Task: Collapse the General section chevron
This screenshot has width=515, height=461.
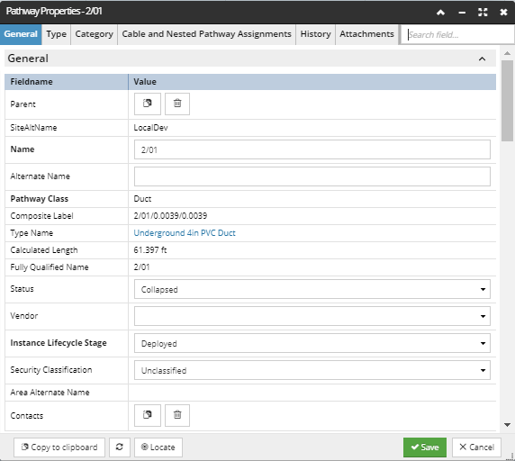Action: point(482,59)
